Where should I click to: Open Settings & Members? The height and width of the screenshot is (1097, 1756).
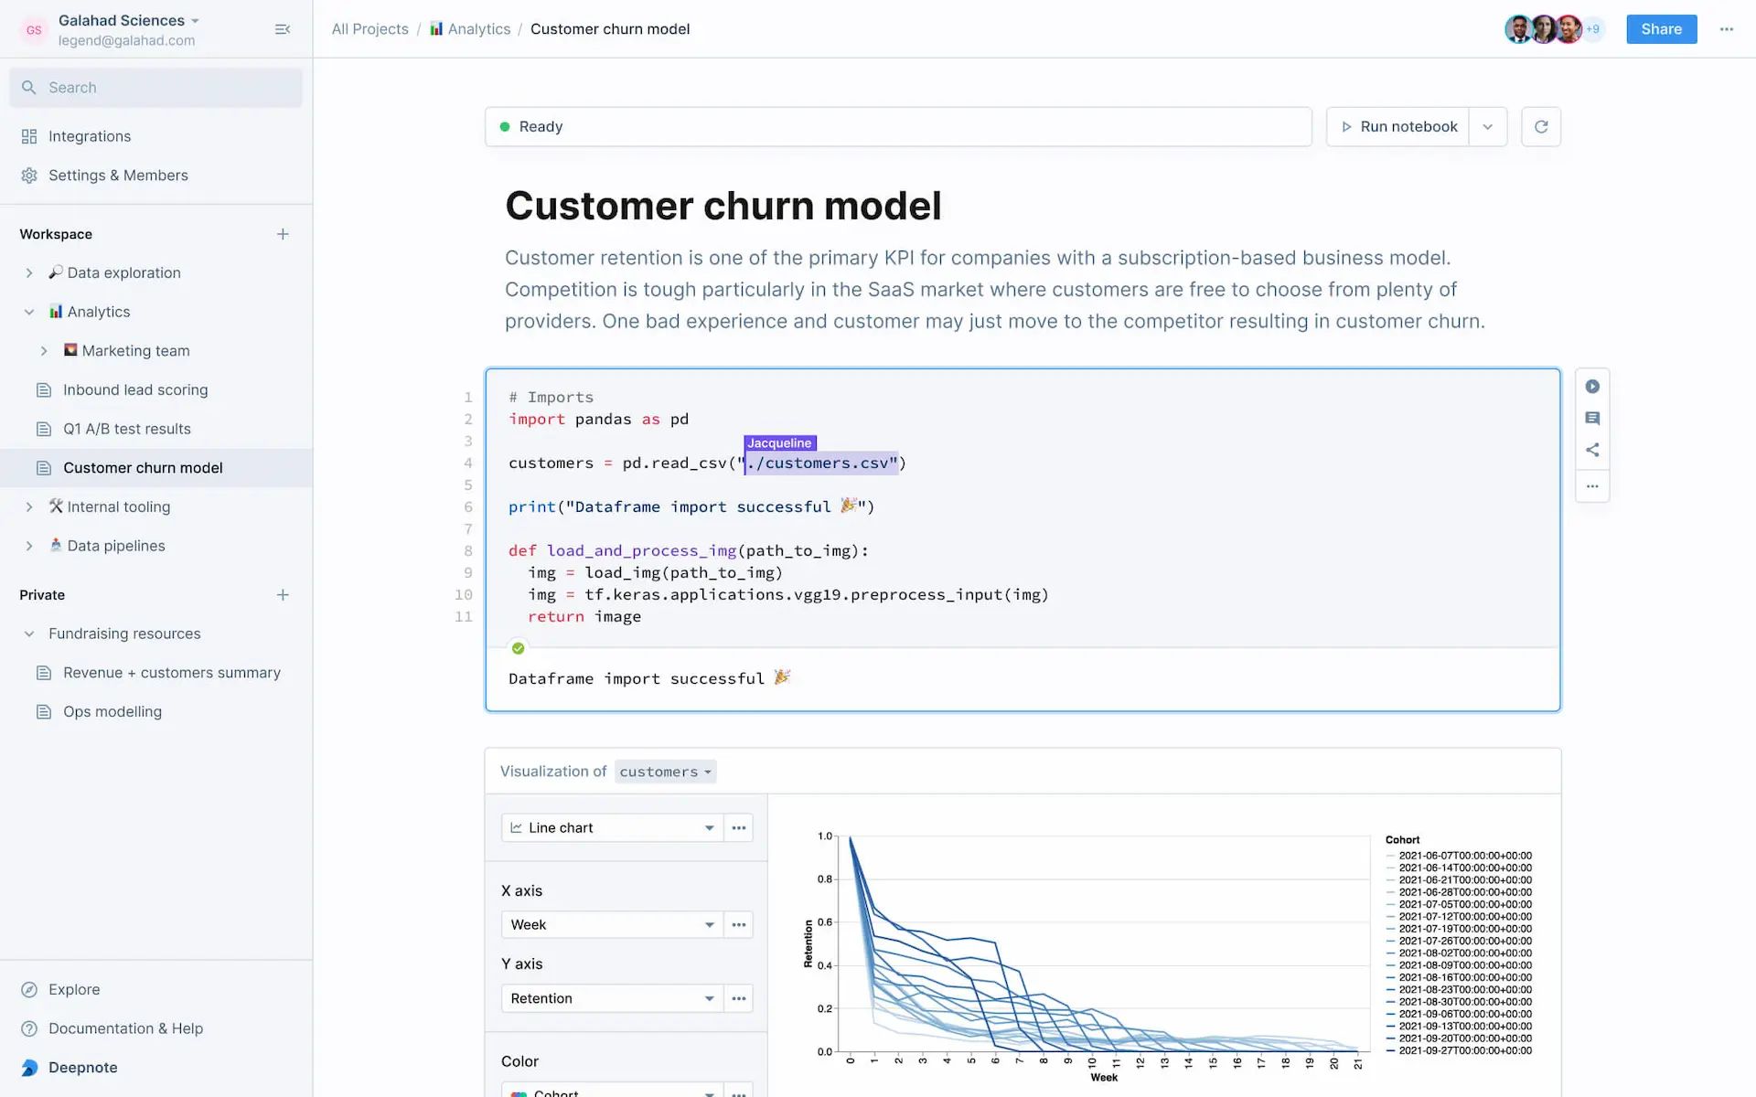coord(118,175)
